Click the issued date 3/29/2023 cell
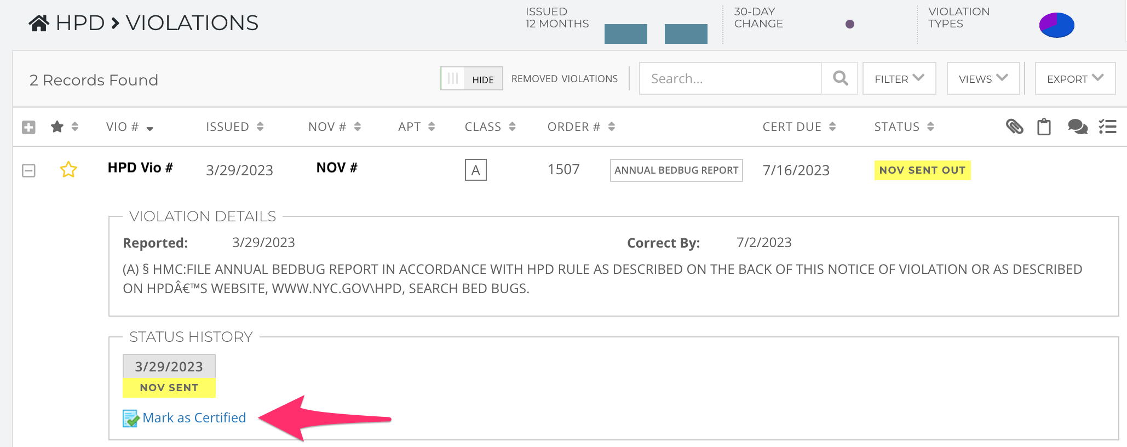This screenshot has width=1127, height=447. 239,170
